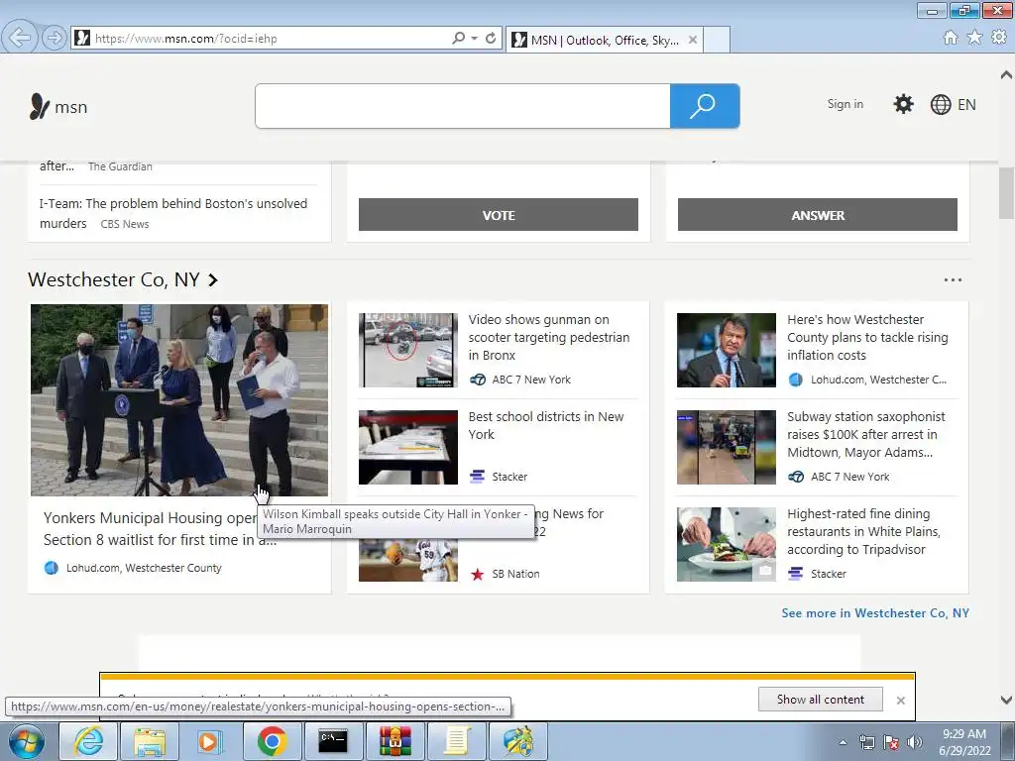
Task: Open Westchester section more options dots
Action: coord(953,280)
